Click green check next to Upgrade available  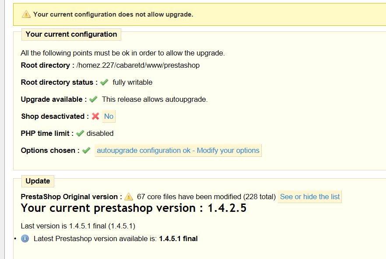tap(93, 99)
